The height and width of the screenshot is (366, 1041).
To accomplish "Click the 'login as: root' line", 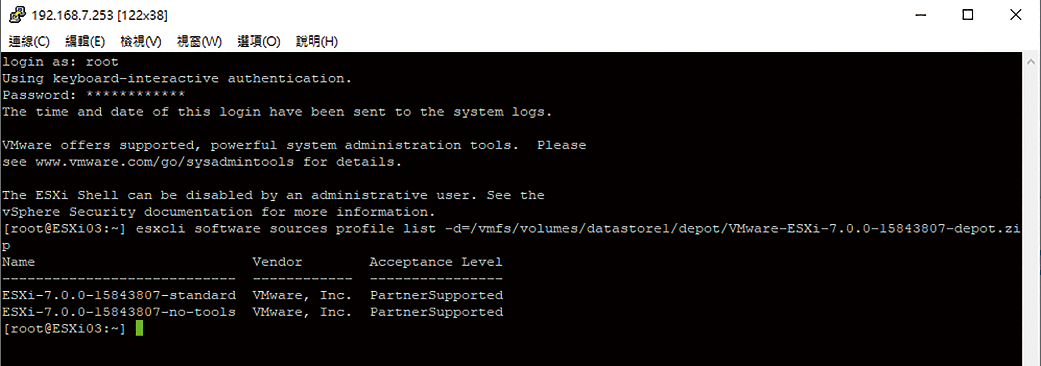I will point(60,62).
